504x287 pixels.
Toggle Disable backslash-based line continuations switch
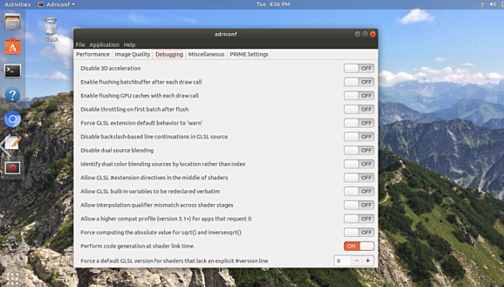pyautogui.click(x=359, y=137)
